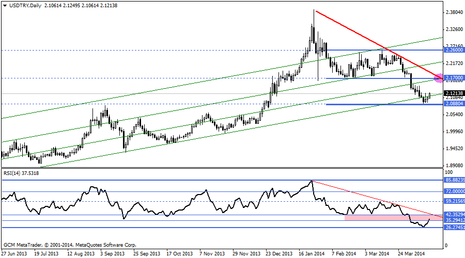Click the 42.35294 RSI level label
465x258 pixels.
pyautogui.click(x=455, y=214)
